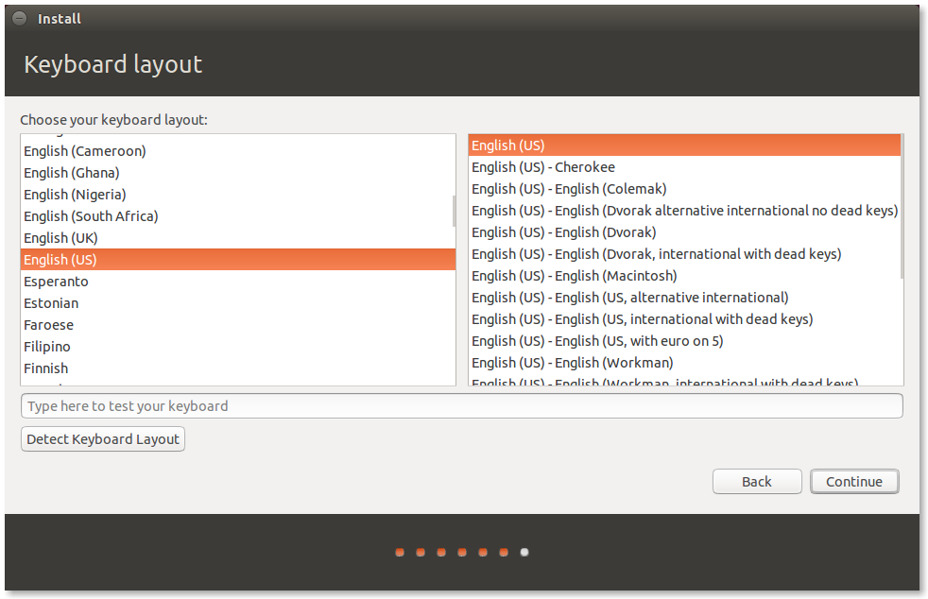The height and width of the screenshot is (599, 928).
Task: Pick English (UK) from left list
Action: pos(237,238)
